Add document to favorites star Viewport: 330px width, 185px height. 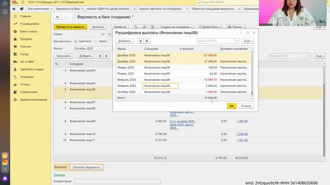(74, 17)
